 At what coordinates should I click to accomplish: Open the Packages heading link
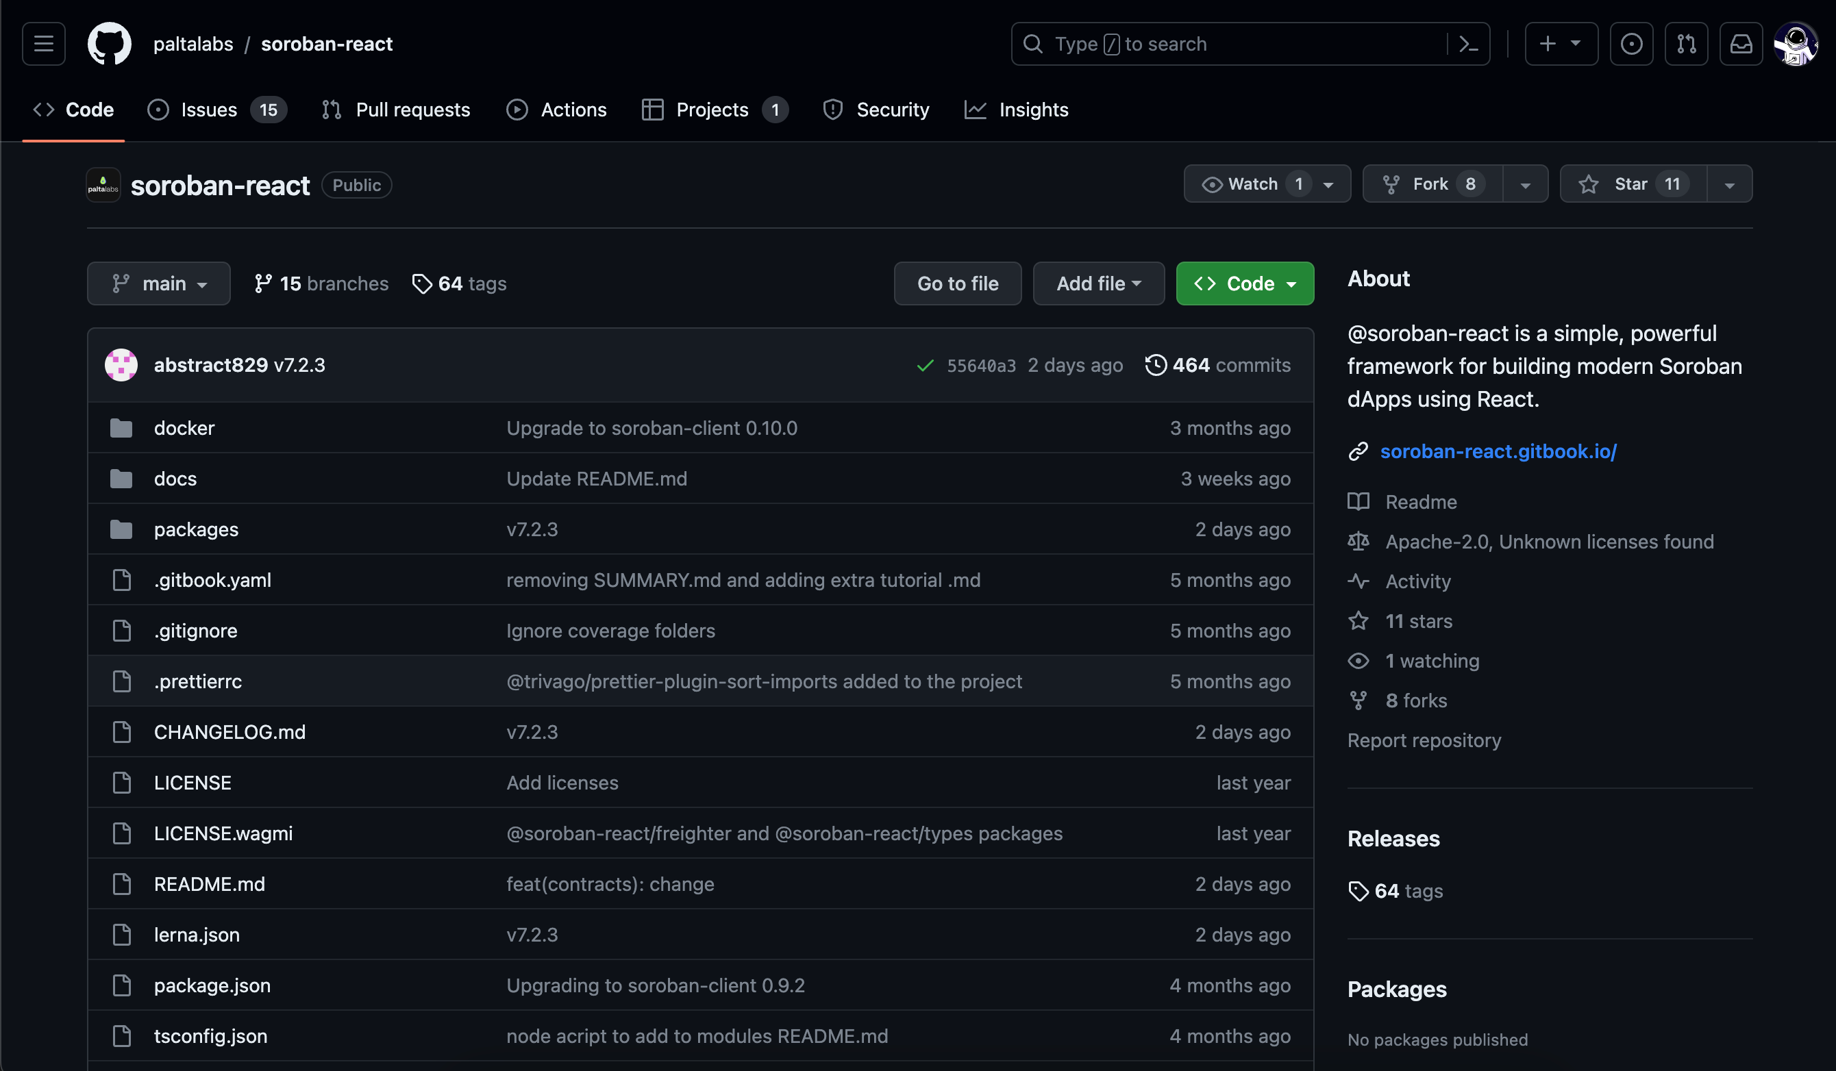point(1397,990)
